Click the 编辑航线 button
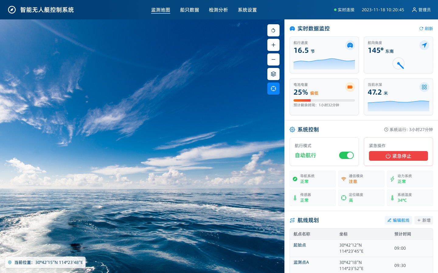Viewport: 438px width, 273px height. (x=398, y=220)
